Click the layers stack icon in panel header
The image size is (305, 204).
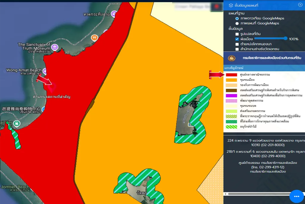pos(231,5)
